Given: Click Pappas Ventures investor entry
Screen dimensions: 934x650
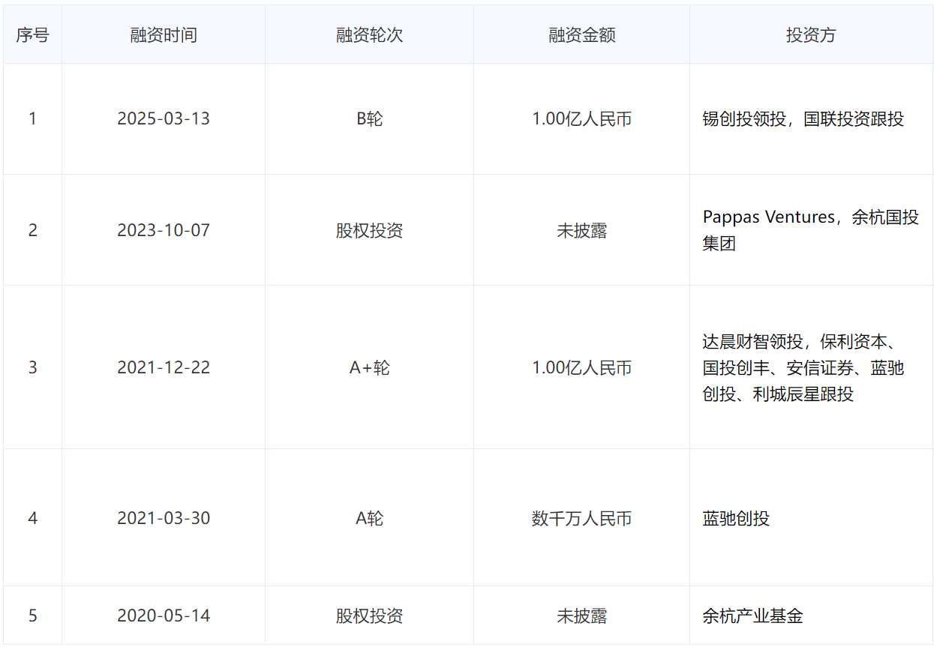Looking at the screenshot, I should pyautogui.click(x=769, y=217).
